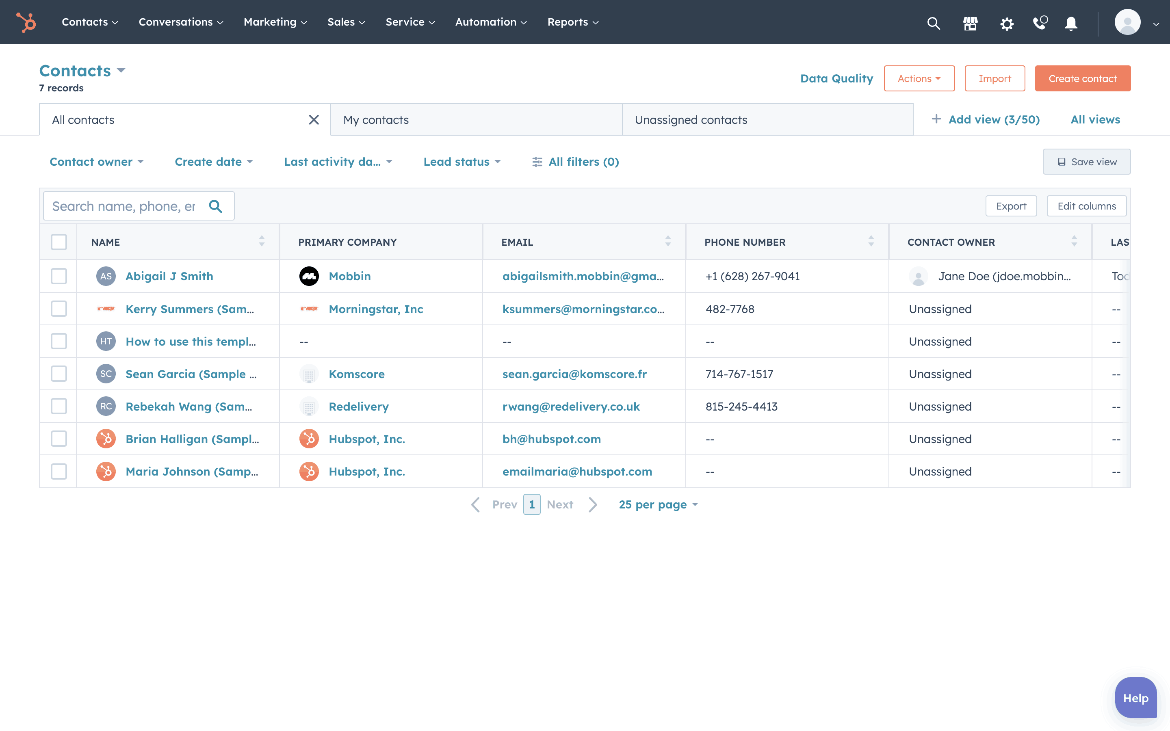
Task: Click Create contact button
Action: coord(1082,78)
